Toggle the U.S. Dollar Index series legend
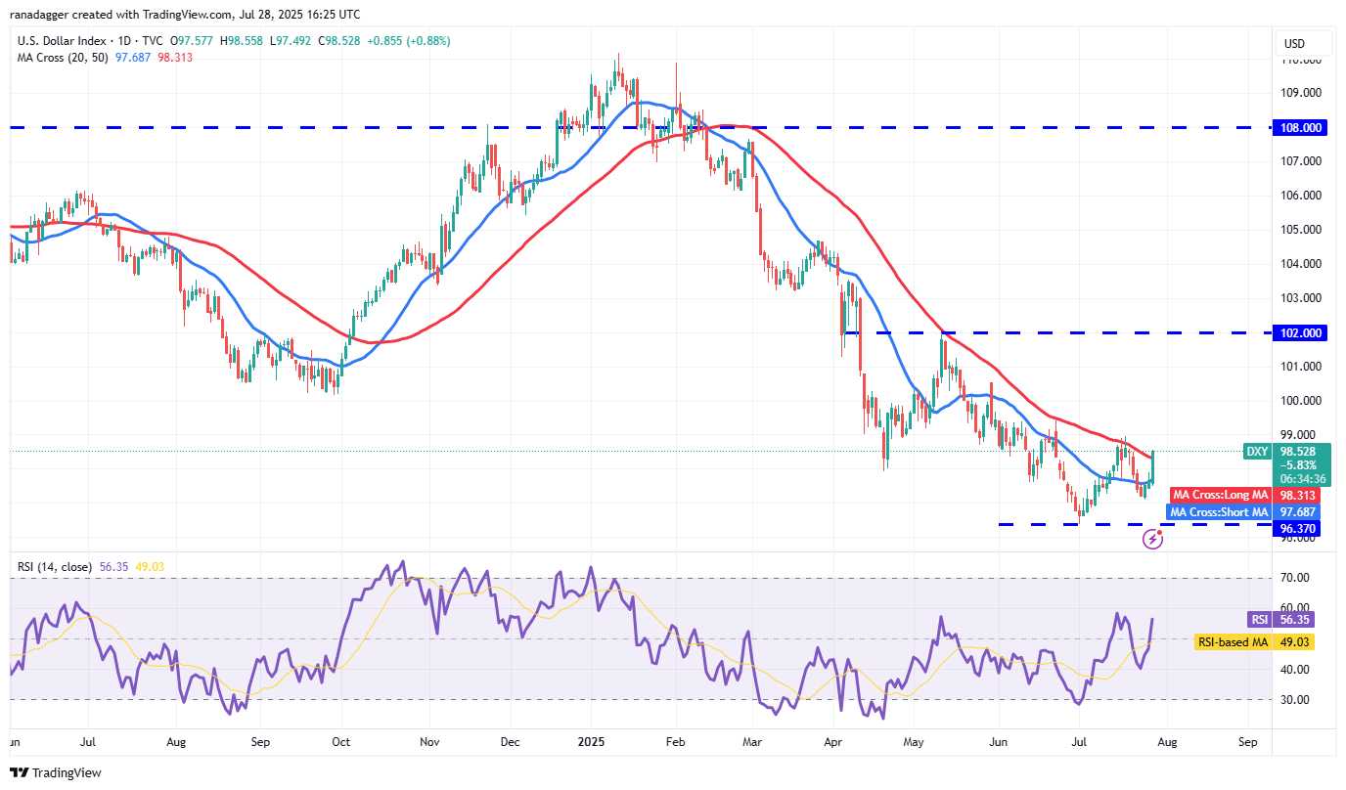Screen dimensions: 1346x790 (x=59, y=40)
